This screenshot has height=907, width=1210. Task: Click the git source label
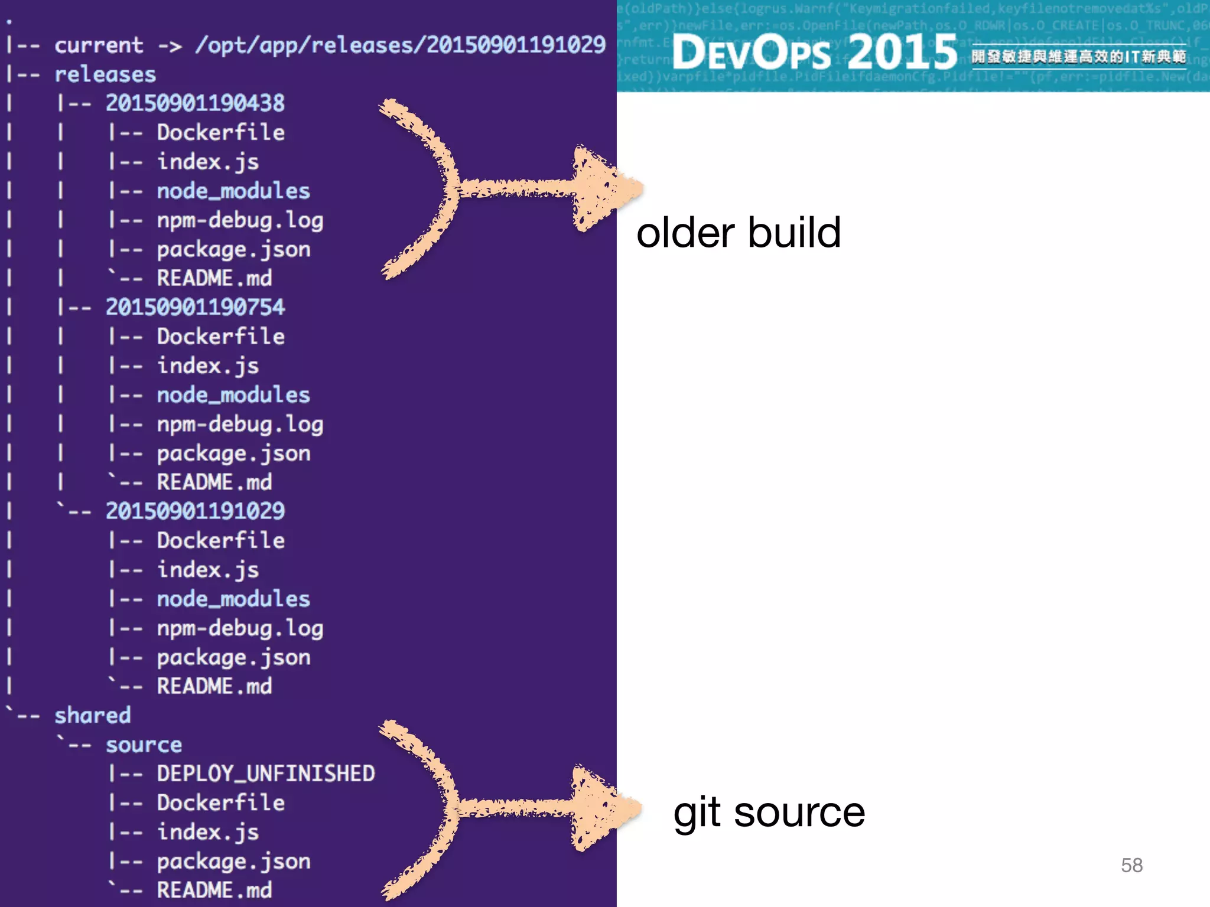tap(769, 813)
